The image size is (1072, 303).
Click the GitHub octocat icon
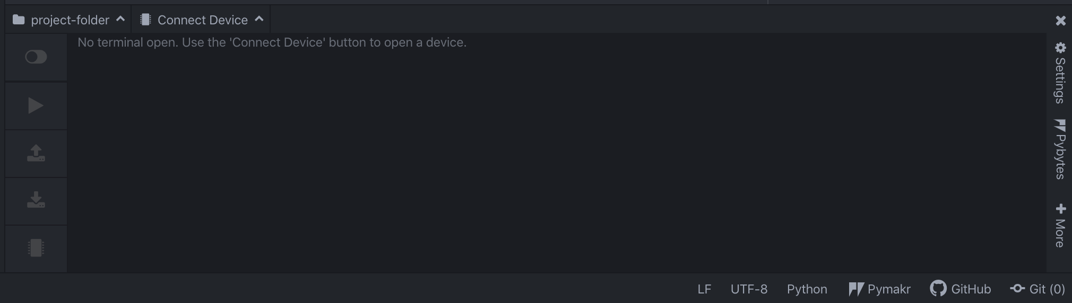pyautogui.click(x=938, y=289)
